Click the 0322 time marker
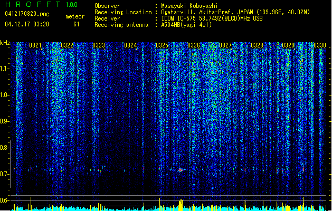Screen dimensions: 332x211 pyautogui.click(x=67, y=45)
